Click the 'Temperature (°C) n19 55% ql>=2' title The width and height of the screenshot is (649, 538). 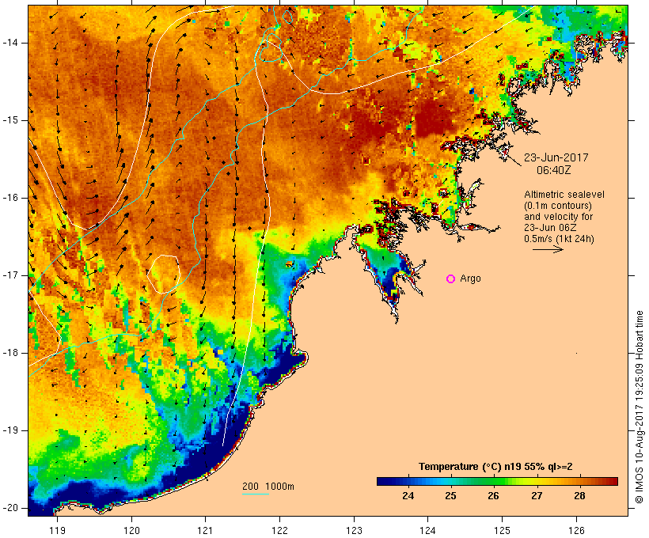[x=495, y=467]
